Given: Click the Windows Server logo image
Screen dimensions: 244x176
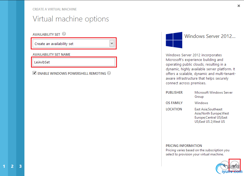Looking at the screenshot, I should click(x=174, y=40).
